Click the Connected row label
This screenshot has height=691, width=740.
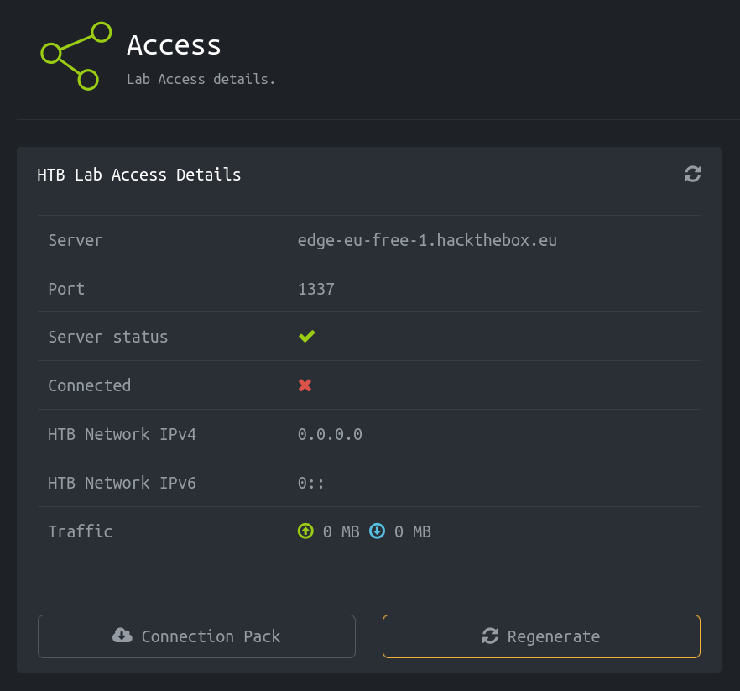(x=89, y=385)
